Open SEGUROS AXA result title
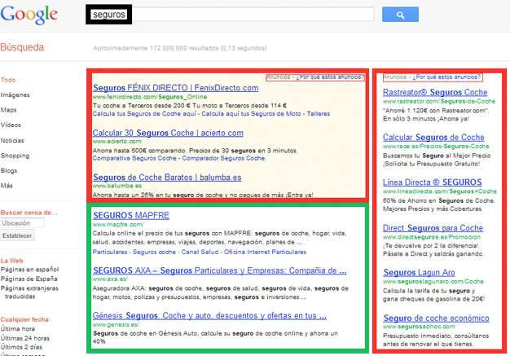This screenshot has height=356, width=510. [219, 270]
